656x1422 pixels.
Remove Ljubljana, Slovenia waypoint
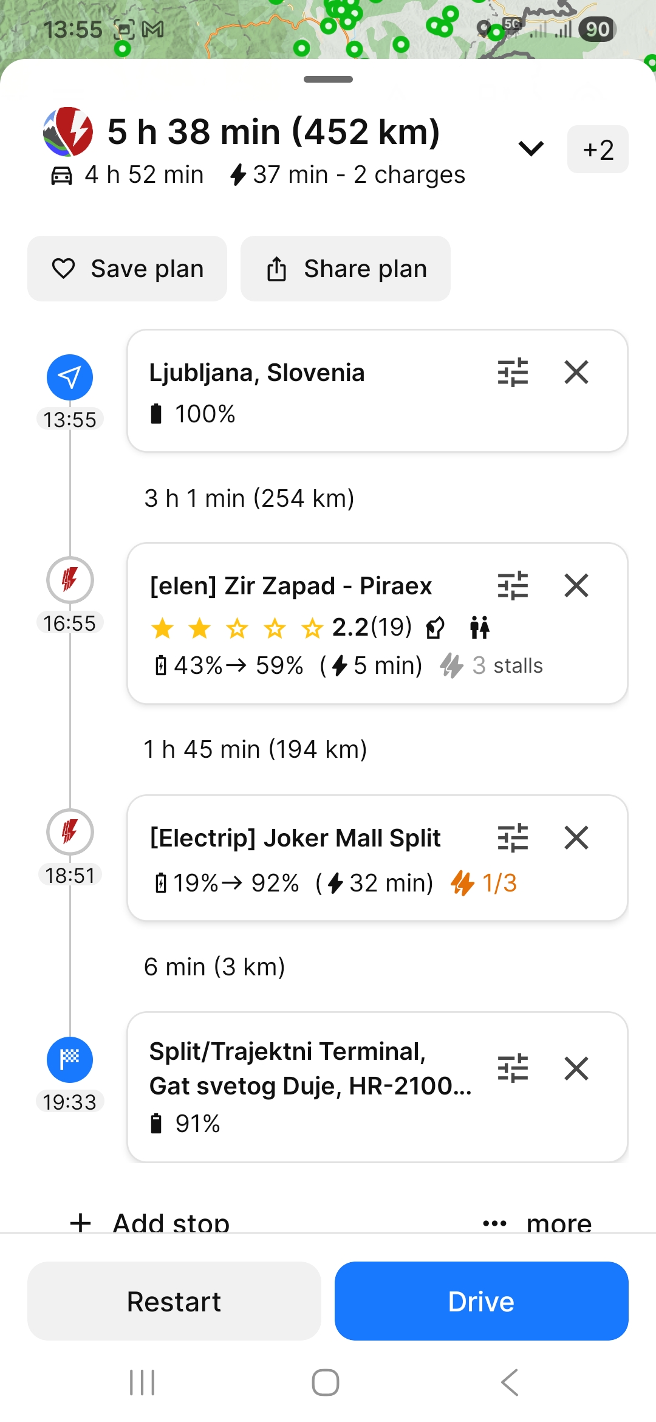[x=576, y=373]
